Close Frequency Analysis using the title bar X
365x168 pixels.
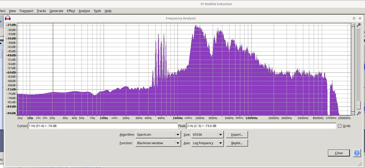(360, 18)
